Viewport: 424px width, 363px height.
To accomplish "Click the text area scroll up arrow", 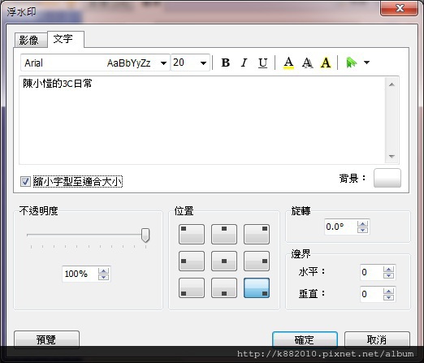I will click(x=392, y=84).
